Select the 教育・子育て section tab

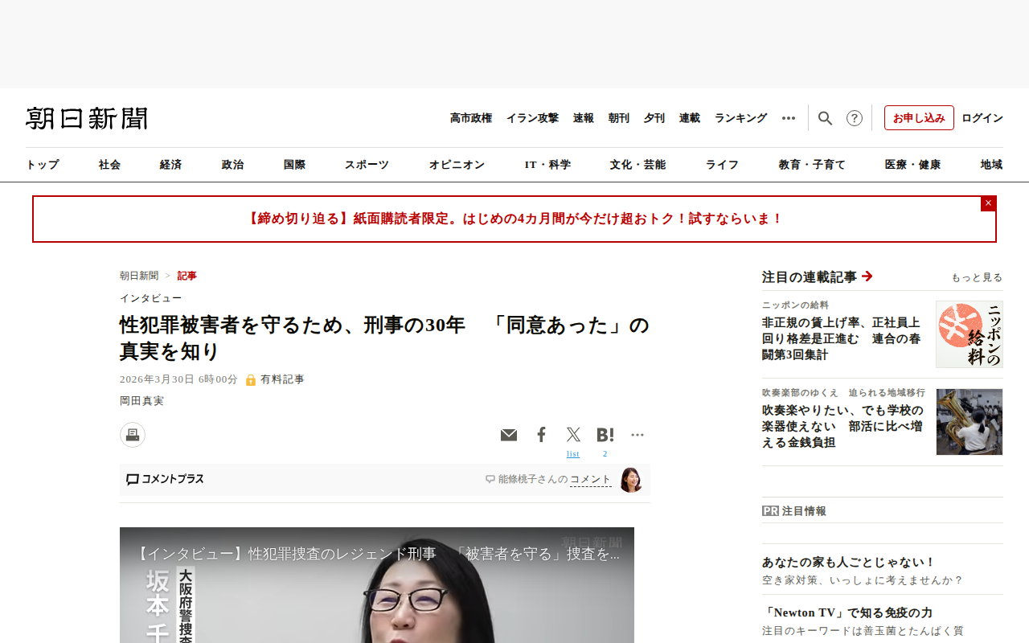coord(813,165)
